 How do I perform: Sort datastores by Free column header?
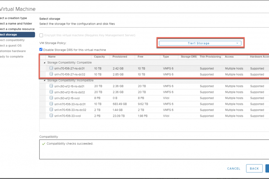[141, 57]
